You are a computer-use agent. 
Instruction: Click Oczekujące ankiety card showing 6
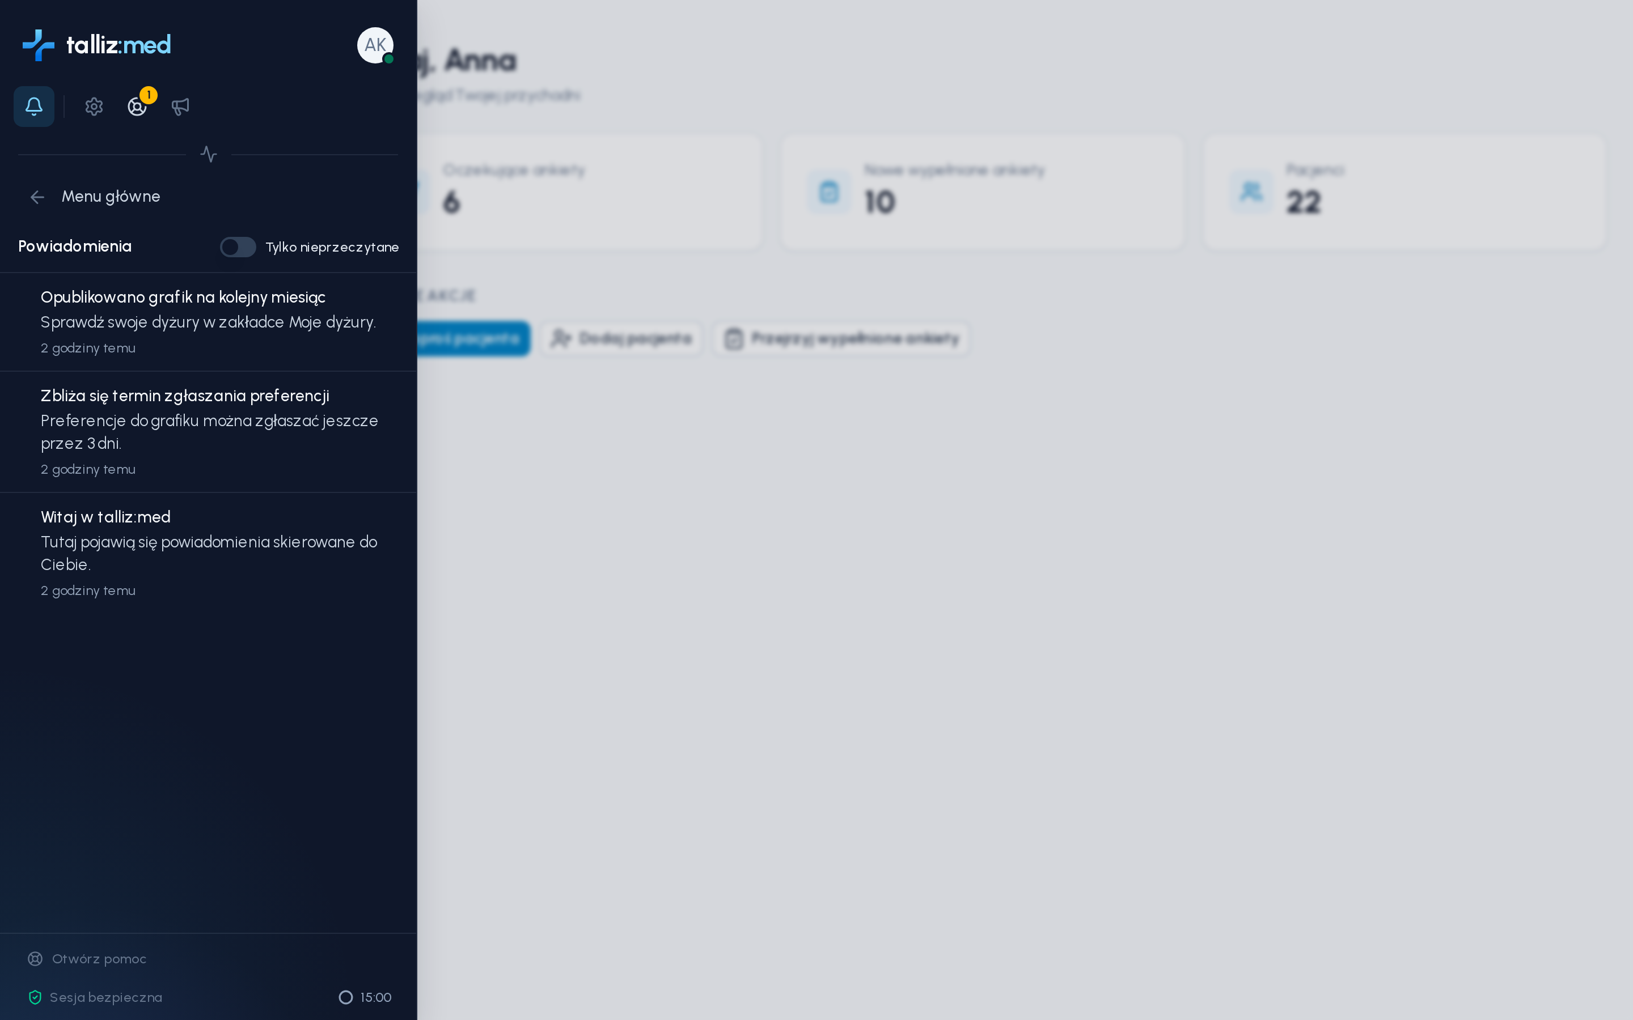[x=589, y=192]
